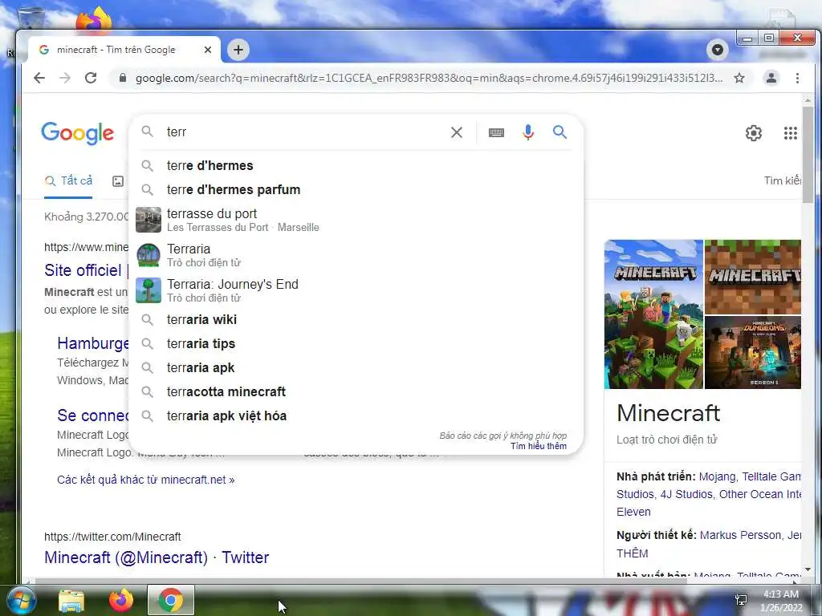Select suggestion terraria wiki
The height and width of the screenshot is (616, 822).
click(356, 319)
